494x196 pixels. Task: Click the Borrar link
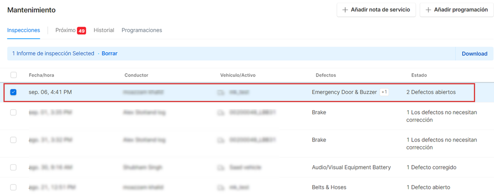[110, 54]
